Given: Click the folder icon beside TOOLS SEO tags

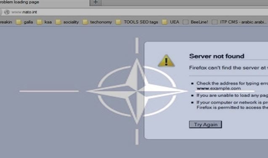Looking at the screenshot, I should point(118,22).
